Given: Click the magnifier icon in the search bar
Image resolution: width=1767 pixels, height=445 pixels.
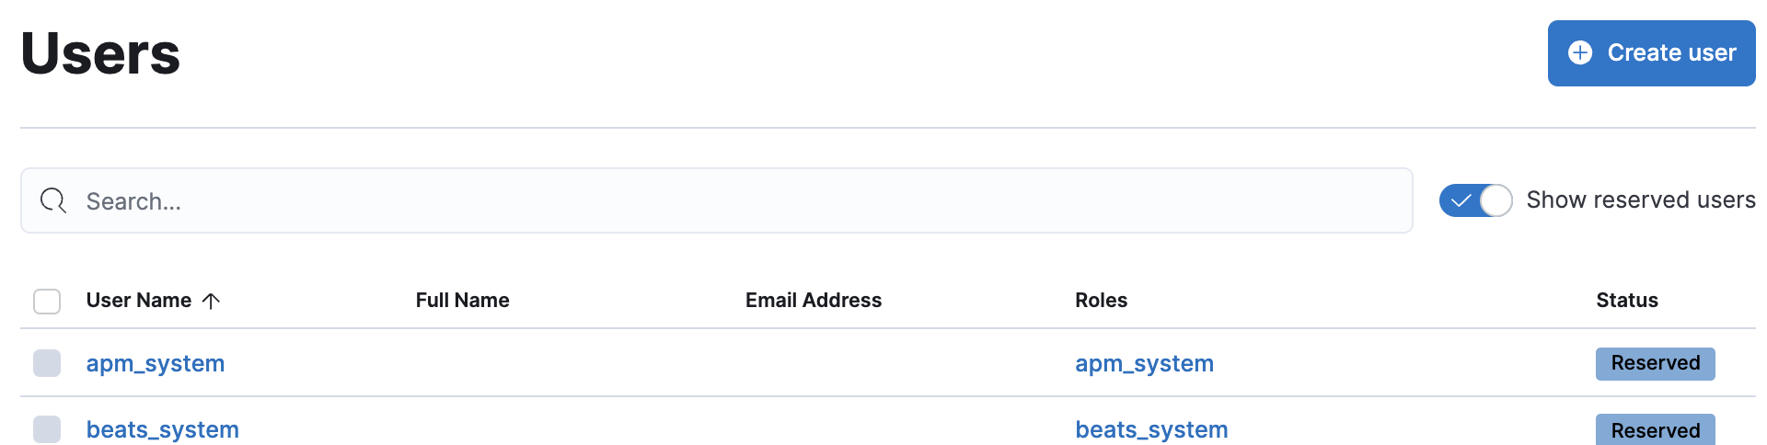Looking at the screenshot, I should point(53,200).
